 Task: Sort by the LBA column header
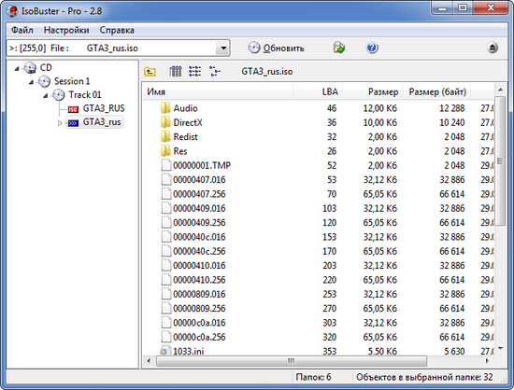(x=318, y=91)
